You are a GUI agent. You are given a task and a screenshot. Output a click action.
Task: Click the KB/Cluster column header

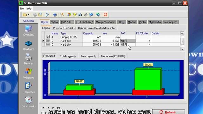[x=143, y=33]
